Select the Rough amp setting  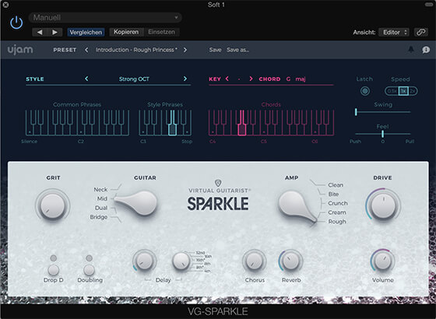pos(337,222)
